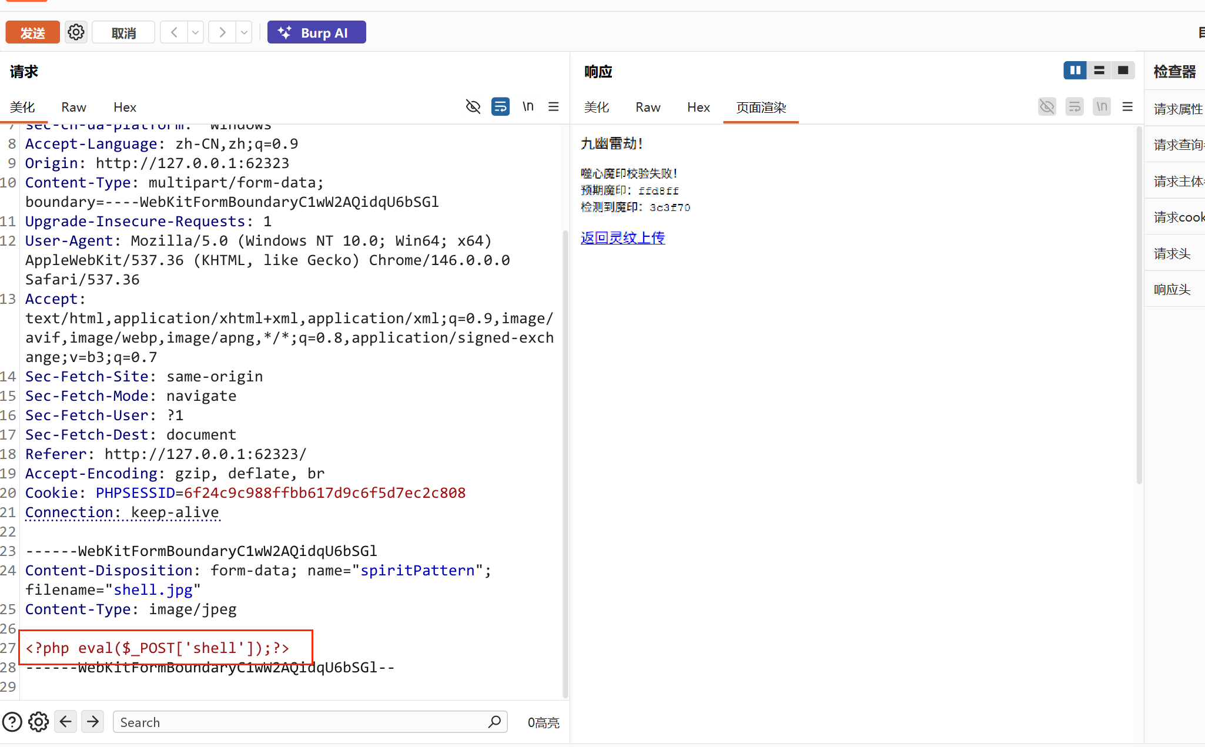
Task: Click the 取消 cancel button
Action: [123, 33]
